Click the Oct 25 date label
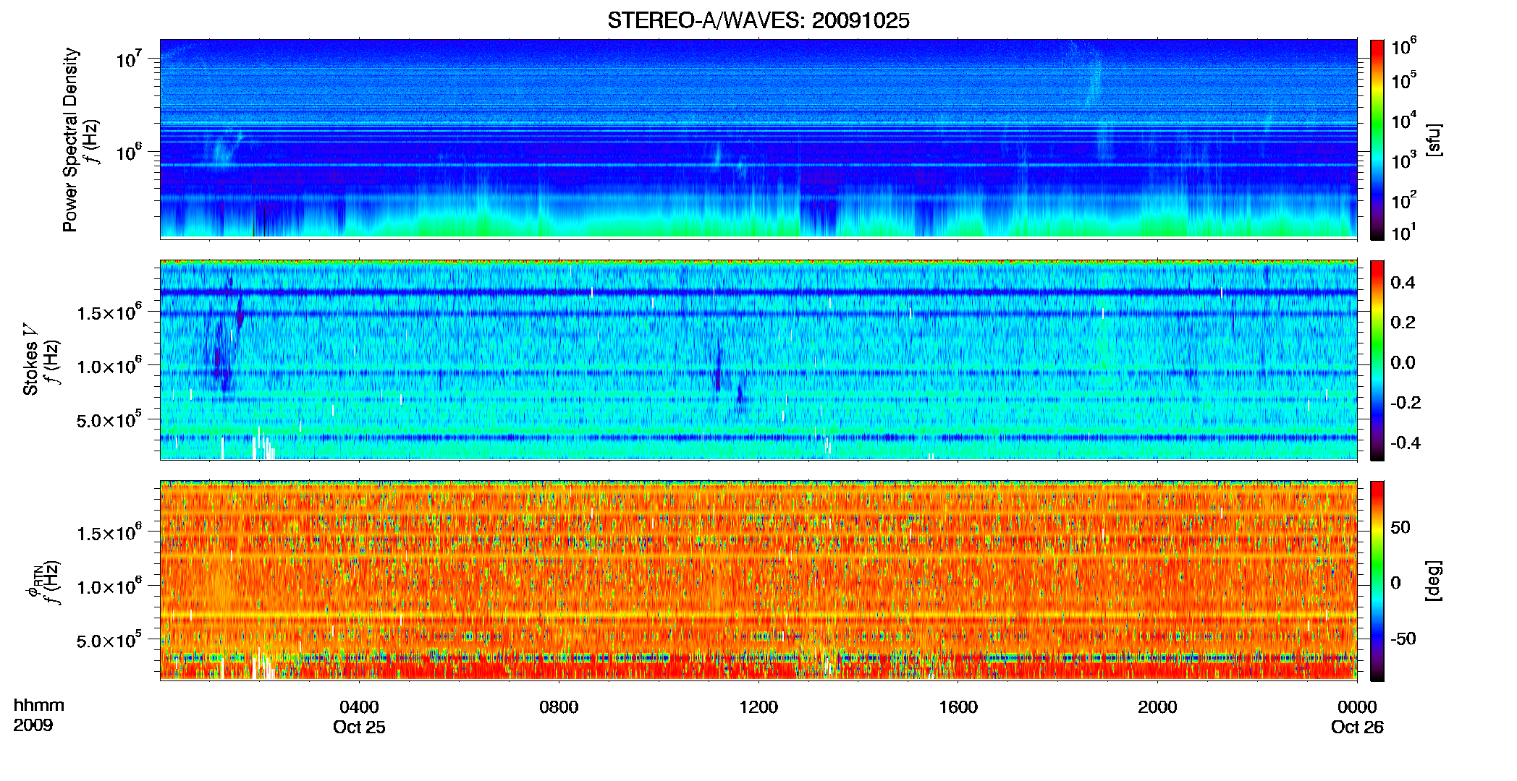This screenshot has height=781, width=1517. pos(359,727)
